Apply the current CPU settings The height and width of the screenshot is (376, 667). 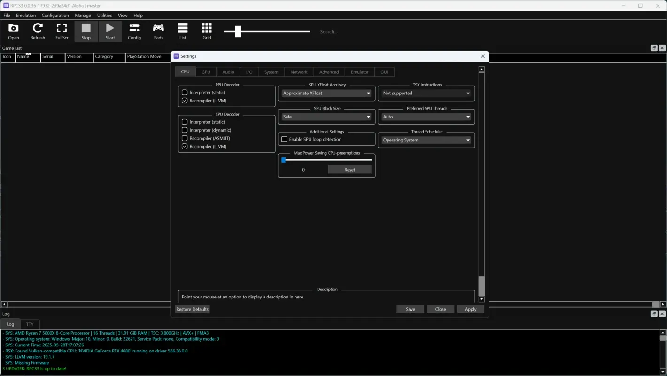coord(470,309)
